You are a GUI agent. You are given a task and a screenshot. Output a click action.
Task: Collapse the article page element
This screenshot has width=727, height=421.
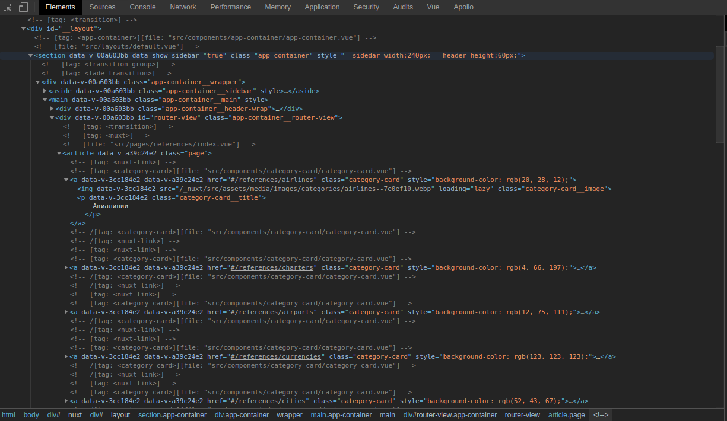coord(59,153)
